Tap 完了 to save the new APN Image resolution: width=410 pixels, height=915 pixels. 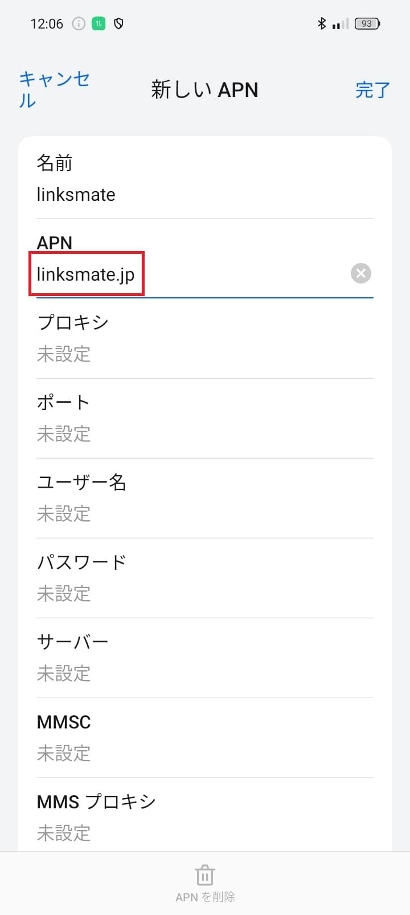coord(373,90)
